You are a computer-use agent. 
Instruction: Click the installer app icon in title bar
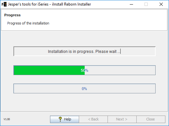(4, 4)
